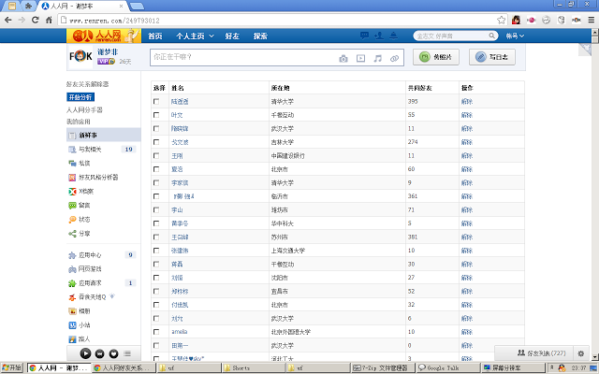This screenshot has height=374, width=599.
Task: Check the box for the 吉林大学 row
Action: tap(156, 142)
